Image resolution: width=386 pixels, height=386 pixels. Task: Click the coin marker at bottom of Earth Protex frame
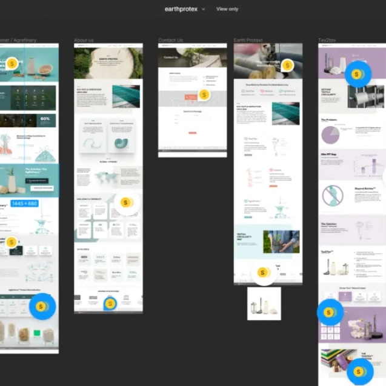263,273
